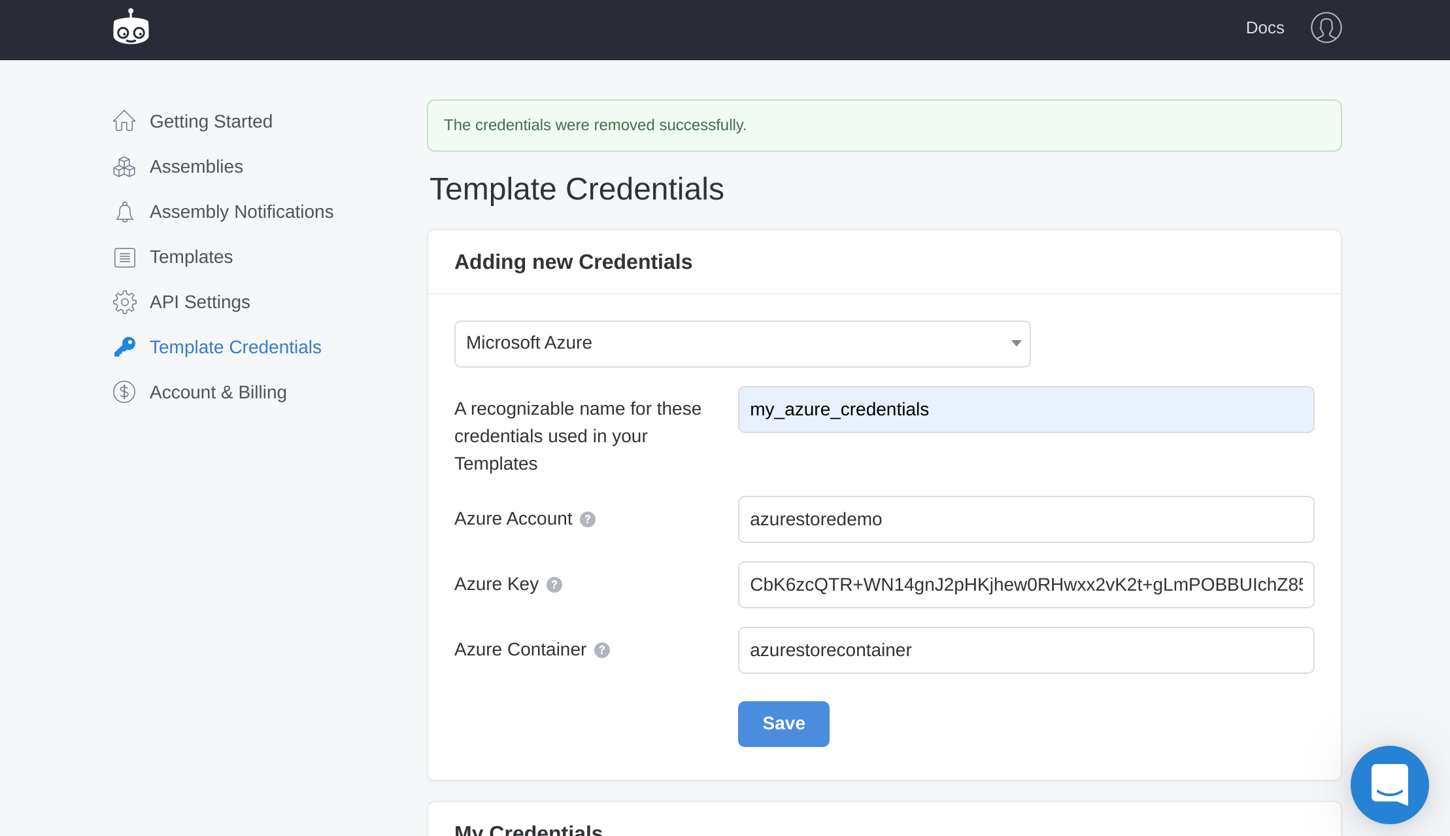
Task: Open API Settings
Action: coord(199,302)
